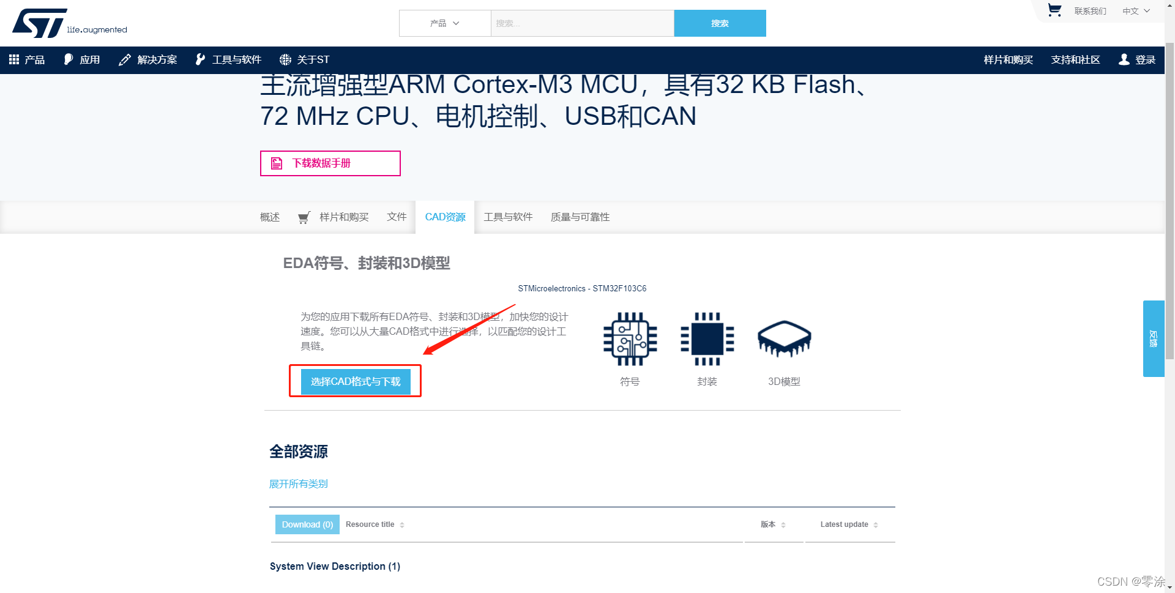Open the shopping cart icon
Image resolution: width=1175 pixels, height=593 pixels.
(x=1054, y=10)
